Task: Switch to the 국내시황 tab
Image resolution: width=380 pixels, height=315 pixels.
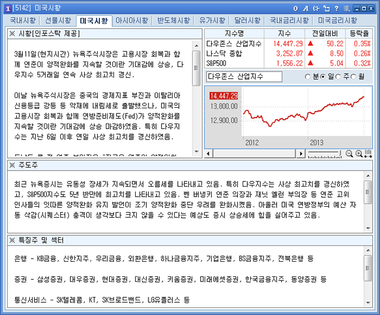Action: point(22,20)
